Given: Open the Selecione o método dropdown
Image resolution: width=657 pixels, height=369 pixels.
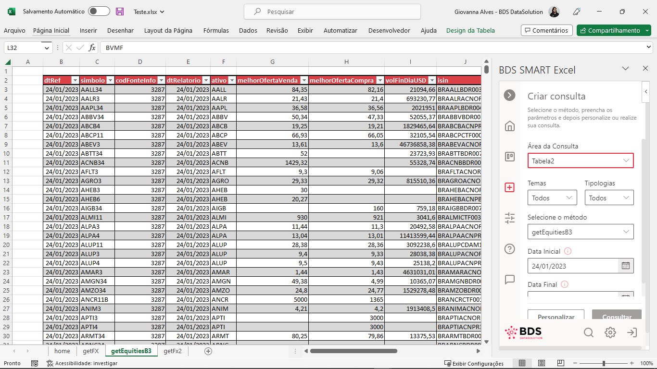Looking at the screenshot, I should [581, 232].
